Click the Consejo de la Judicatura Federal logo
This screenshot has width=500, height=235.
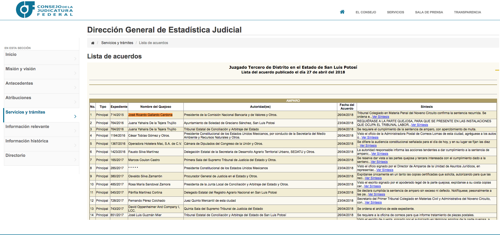[44, 10]
